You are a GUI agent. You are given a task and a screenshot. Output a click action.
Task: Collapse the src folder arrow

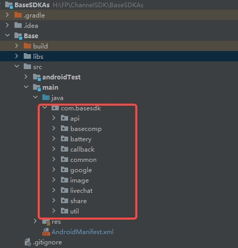coord(17,66)
